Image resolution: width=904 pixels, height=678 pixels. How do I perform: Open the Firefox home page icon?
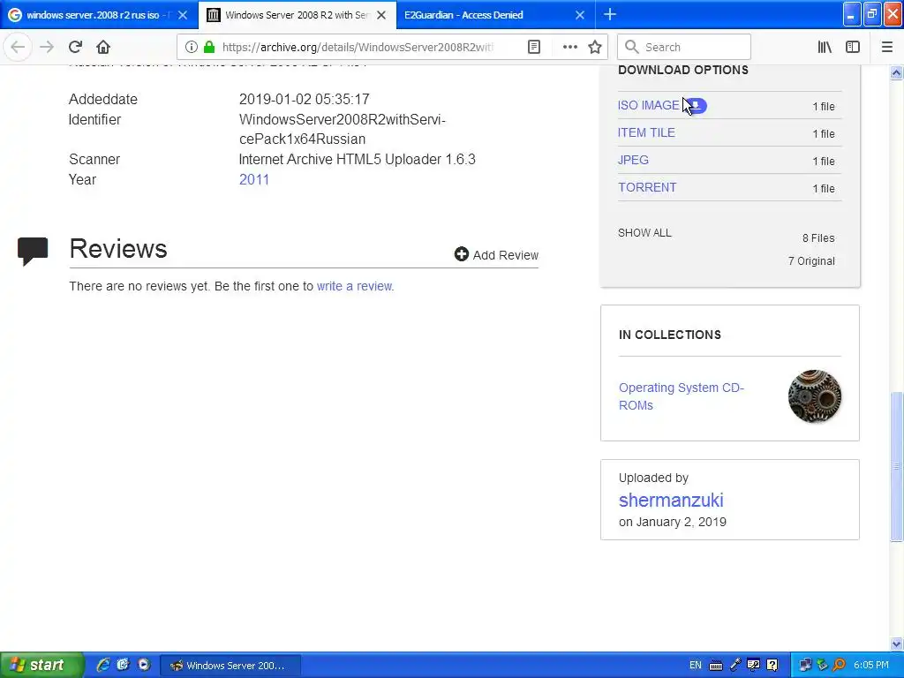[103, 47]
